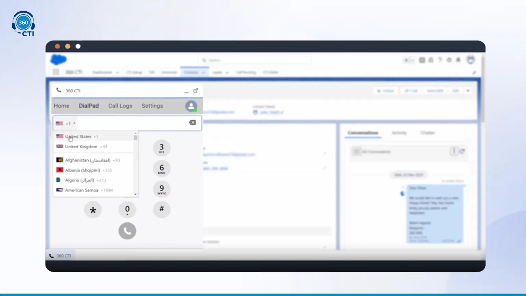Image resolution: width=526 pixels, height=296 pixels.
Task: Open the agent status avatar in softphone
Action: click(191, 106)
